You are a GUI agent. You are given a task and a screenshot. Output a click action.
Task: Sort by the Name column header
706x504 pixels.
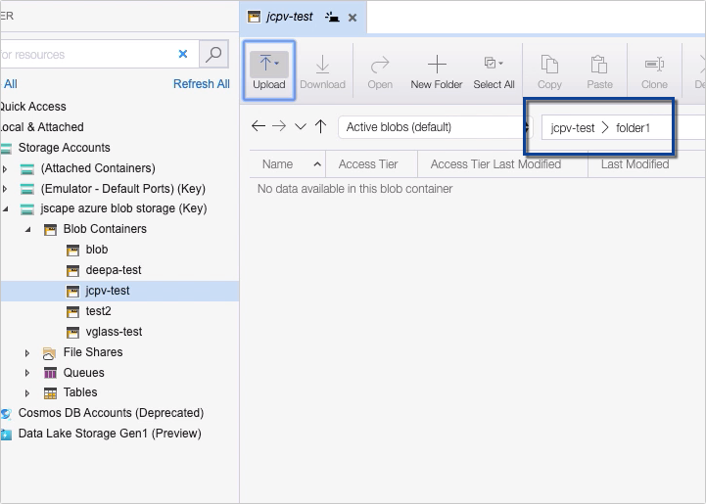click(x=278, y=164)
